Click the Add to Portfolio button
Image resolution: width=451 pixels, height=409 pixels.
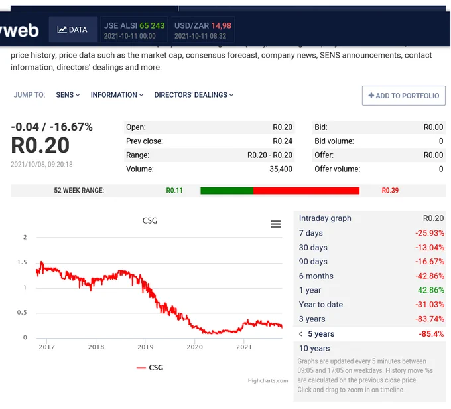tap(403, 96)
